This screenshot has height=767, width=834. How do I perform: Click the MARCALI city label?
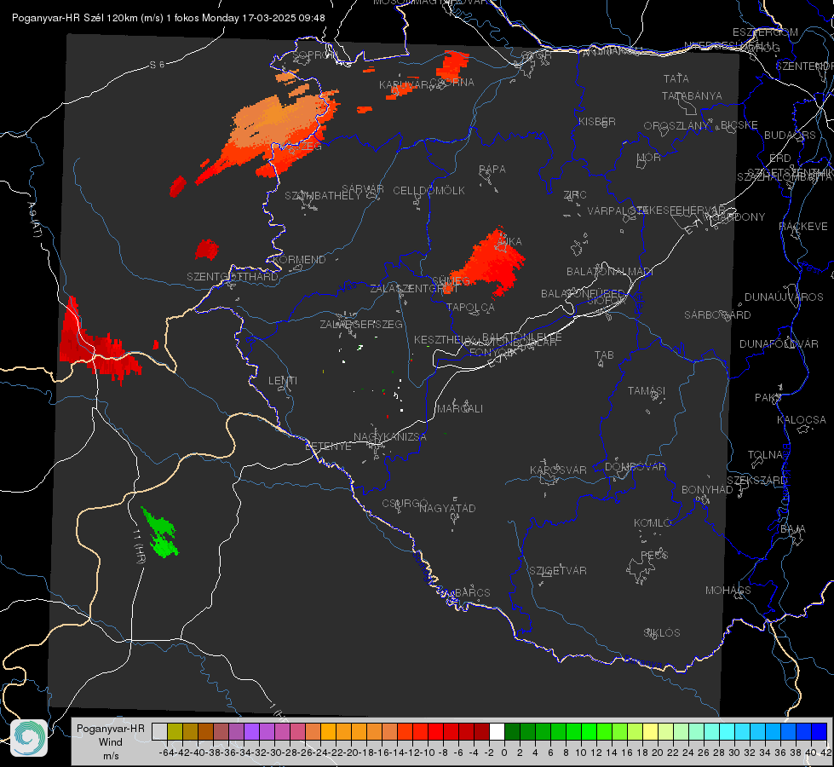[x=459, y=409]
